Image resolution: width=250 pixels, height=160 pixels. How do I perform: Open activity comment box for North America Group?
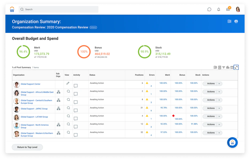pos(75,127)
